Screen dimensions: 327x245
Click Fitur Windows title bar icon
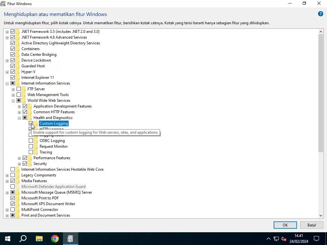pyautogui.click(x=3, y=4)
